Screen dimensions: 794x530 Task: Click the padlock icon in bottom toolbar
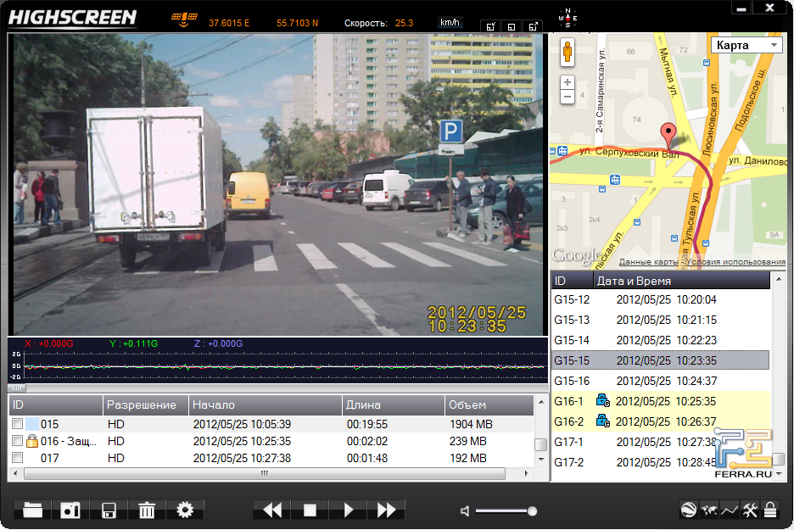[x=770, y=510]
